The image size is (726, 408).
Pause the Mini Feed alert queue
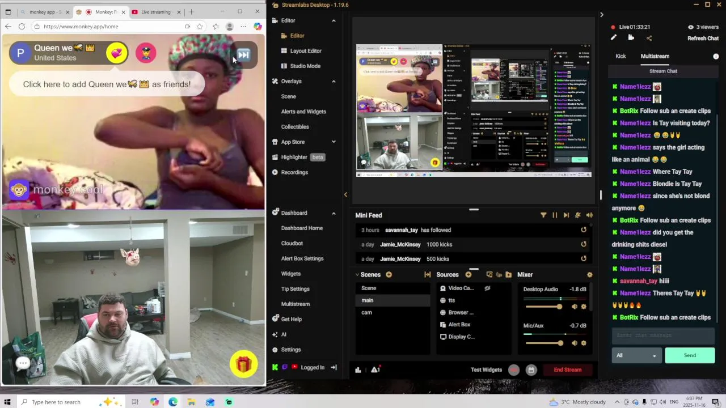click(555, 215)
